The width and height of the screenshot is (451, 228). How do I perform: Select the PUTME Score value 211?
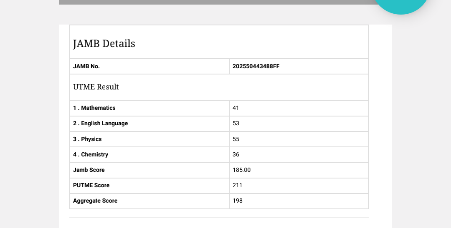[237, 185]
